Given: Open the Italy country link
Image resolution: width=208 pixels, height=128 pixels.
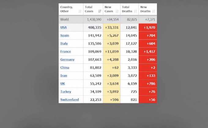Looking at the screenshot, I should (x=64, y=44).
